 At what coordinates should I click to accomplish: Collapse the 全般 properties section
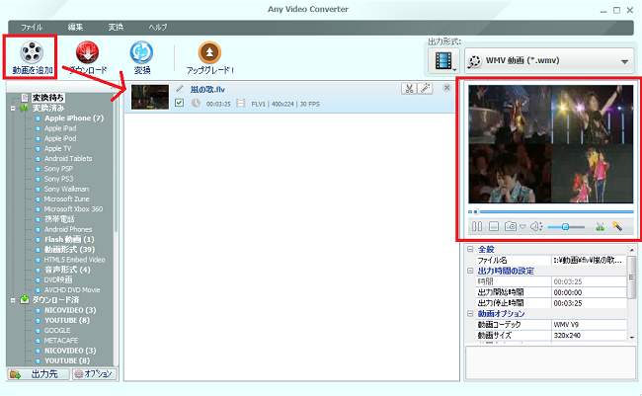pyautogui.click(x=470, y=249)
